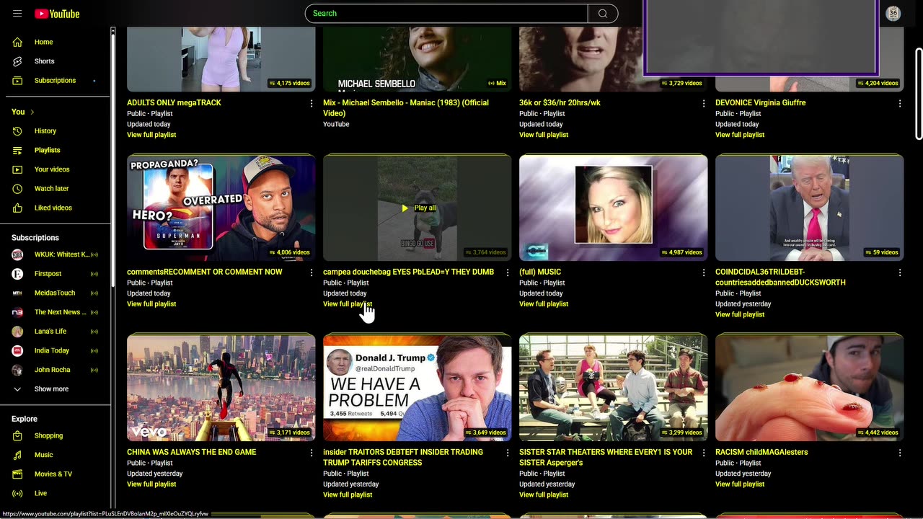Open insider TRAITORS DEBTEFT playlist title
This screenshot has width=923, height=519.
[x=403, y=457]
